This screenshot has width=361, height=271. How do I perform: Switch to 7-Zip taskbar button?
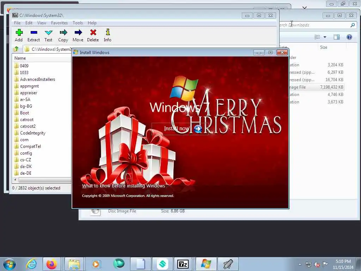click(183, 264)
